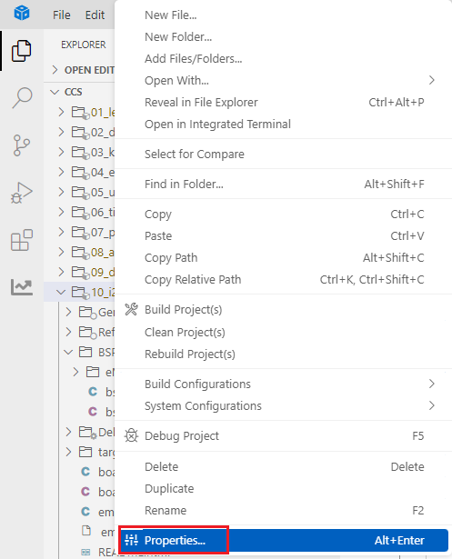Expand the System Configurations submenu arrow

click(x=432, y=405)
